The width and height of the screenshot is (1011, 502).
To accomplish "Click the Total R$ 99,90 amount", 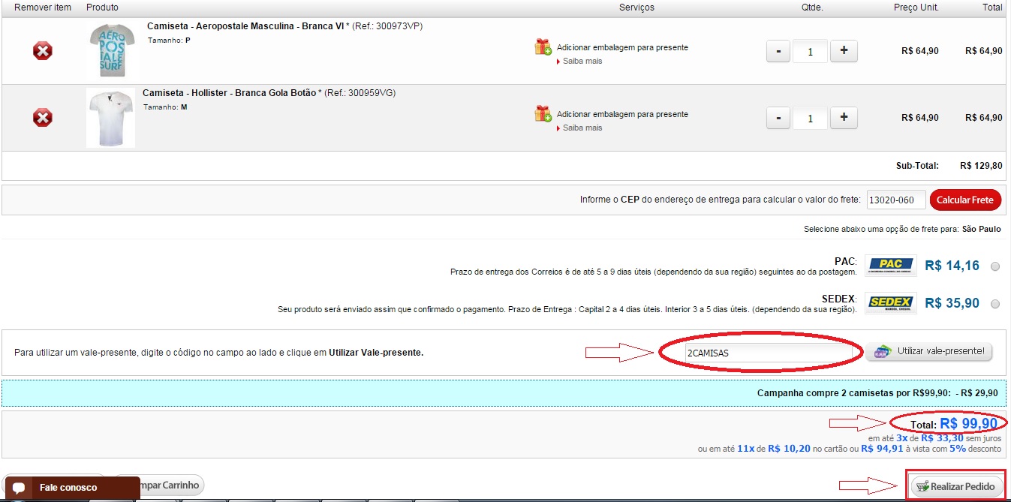I will click(968, 424).
